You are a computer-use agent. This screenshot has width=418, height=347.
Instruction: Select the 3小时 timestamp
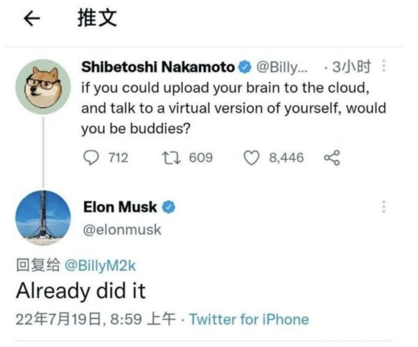click(351, 67)
